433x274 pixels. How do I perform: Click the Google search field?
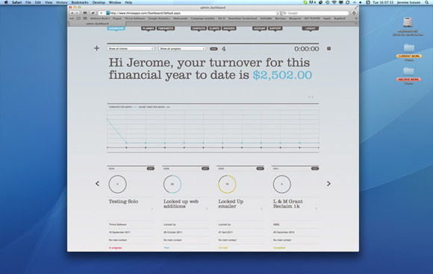tap(315, 13)
